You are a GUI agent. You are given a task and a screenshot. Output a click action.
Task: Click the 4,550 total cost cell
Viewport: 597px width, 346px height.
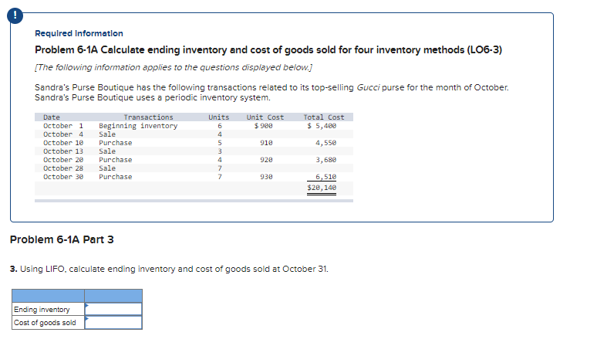coord(326,143)
